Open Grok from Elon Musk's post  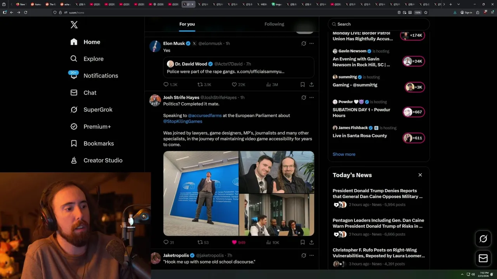coord(304,43)
